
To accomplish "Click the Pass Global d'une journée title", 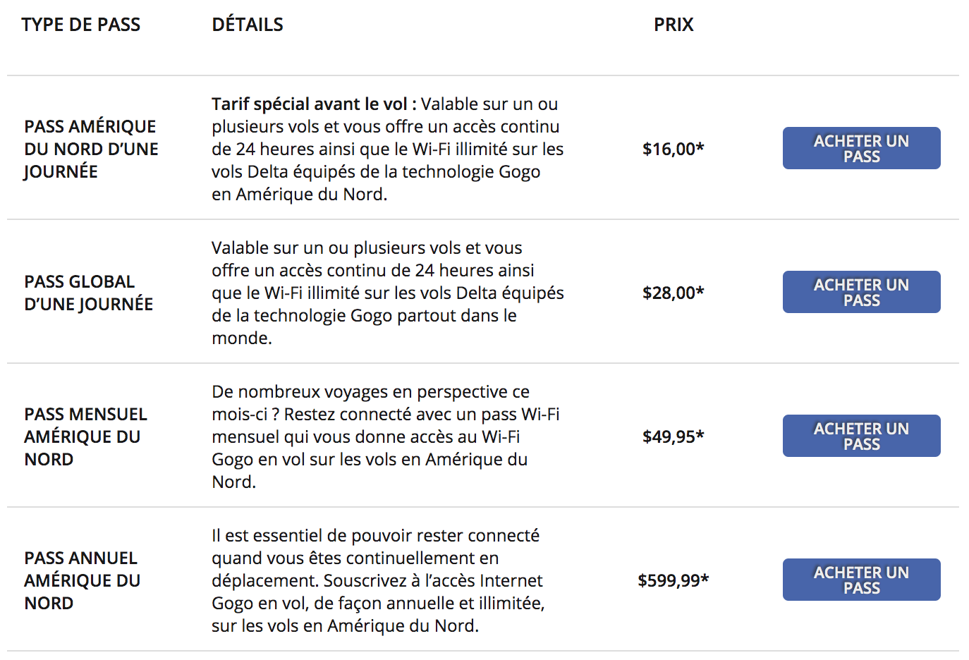I will click(x=88, y=293).
